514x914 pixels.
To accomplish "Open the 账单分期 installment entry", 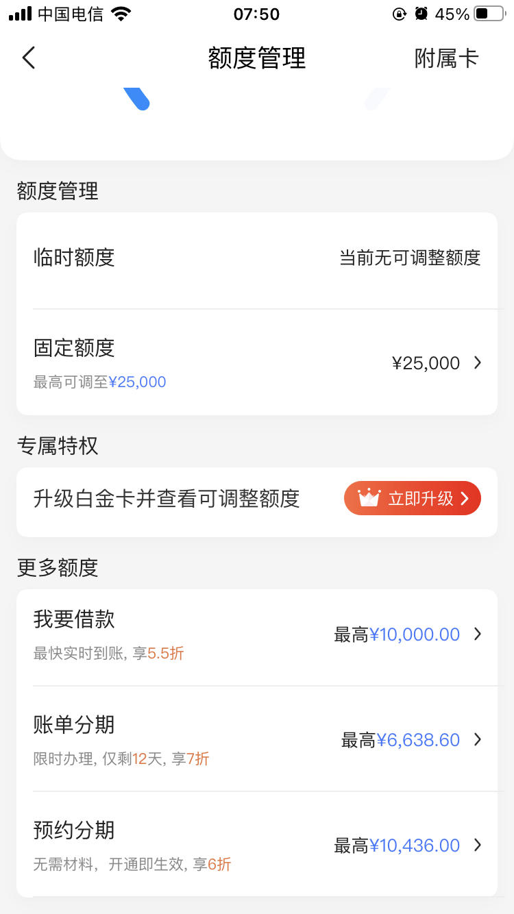I will pos(257,740).
